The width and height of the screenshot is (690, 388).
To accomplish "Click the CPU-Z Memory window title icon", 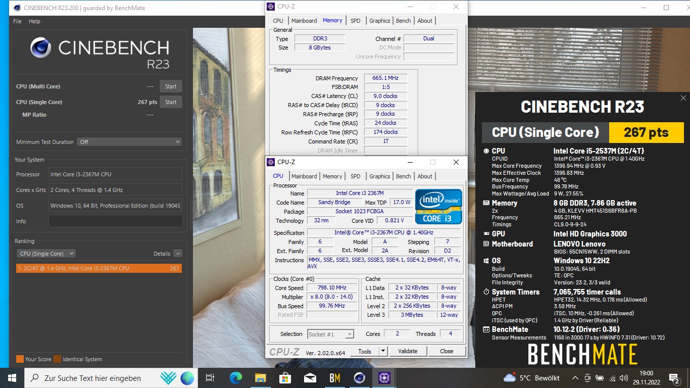I will (x=271, y=7).
